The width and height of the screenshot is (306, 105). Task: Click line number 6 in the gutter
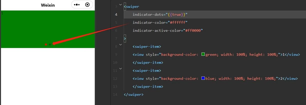tap(116, 30)
